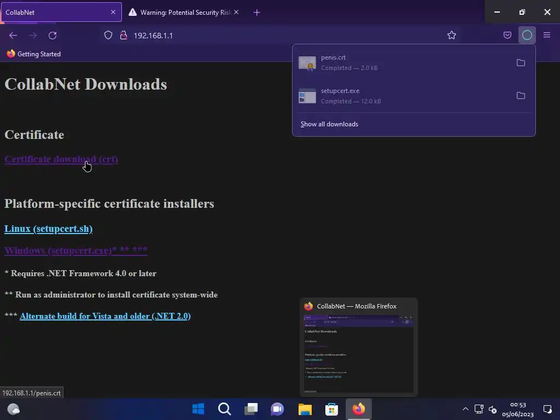The image size is (560, 420).
Task: Click the Save to Pocket icon
Action: [x=507, y=35]
